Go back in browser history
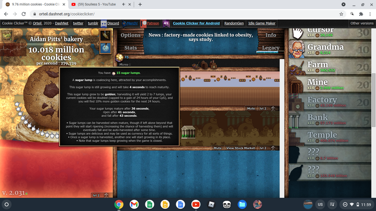 click(x=6, y=14)
